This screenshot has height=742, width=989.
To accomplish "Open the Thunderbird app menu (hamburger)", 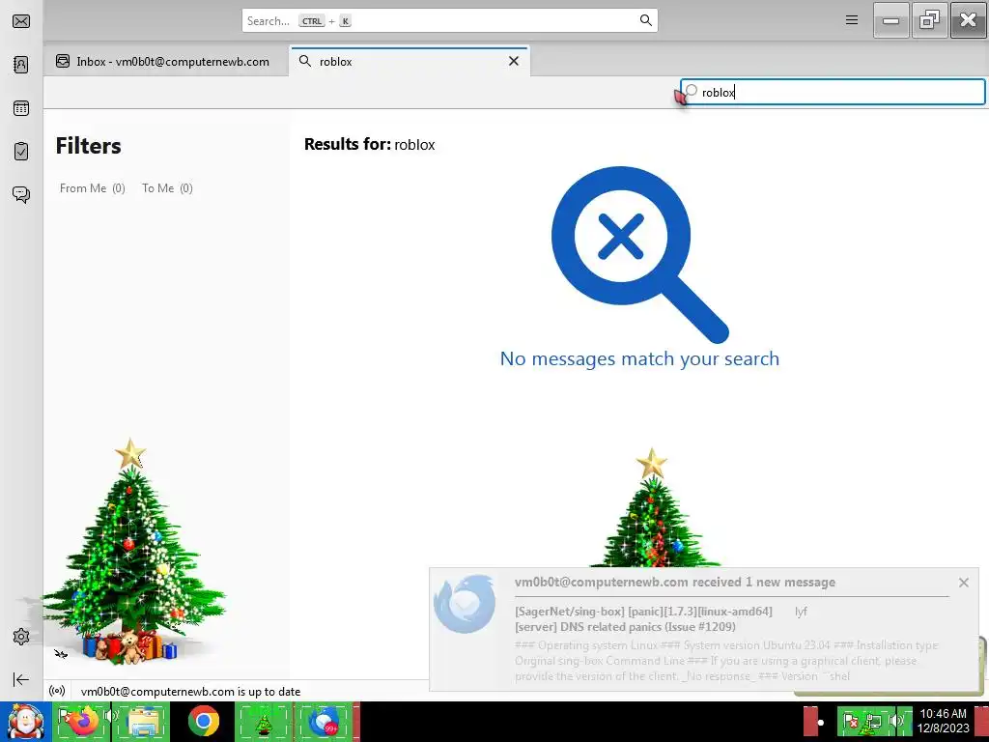I will click(852, 20).
